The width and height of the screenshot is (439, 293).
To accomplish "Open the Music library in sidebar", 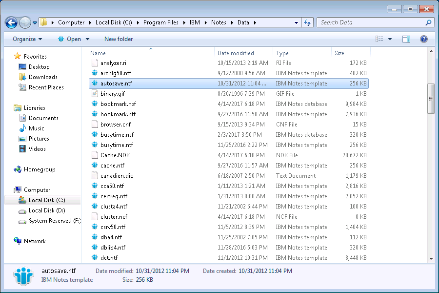I will pyautogui.click(x=22, y=128).
